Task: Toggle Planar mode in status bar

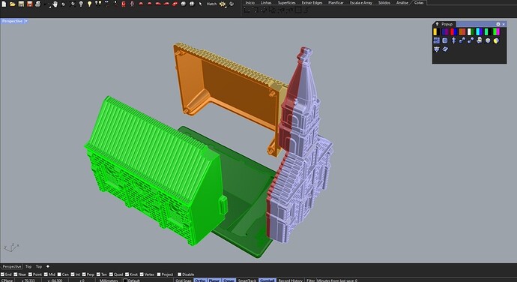Action: click(x=214, y=280)
